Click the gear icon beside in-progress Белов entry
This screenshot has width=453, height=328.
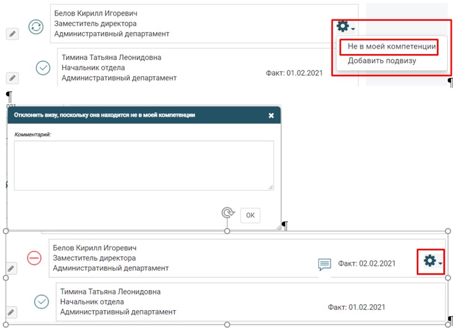343,26
